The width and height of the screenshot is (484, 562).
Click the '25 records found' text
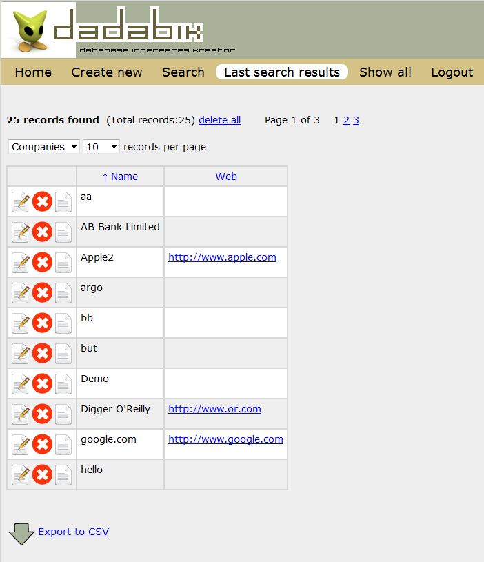point(52,120)
